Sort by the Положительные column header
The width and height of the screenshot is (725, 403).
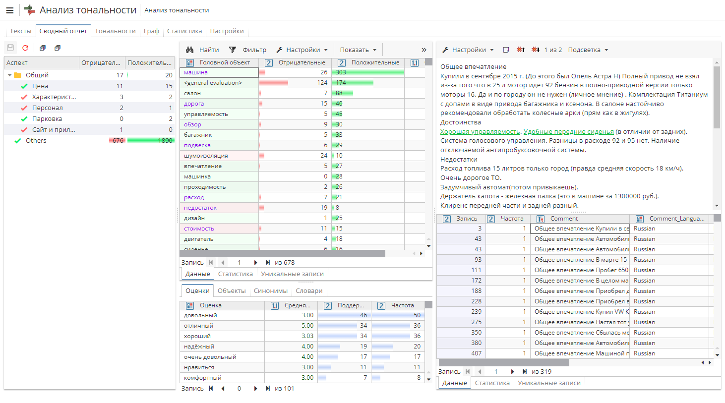(x=369, y=63)
